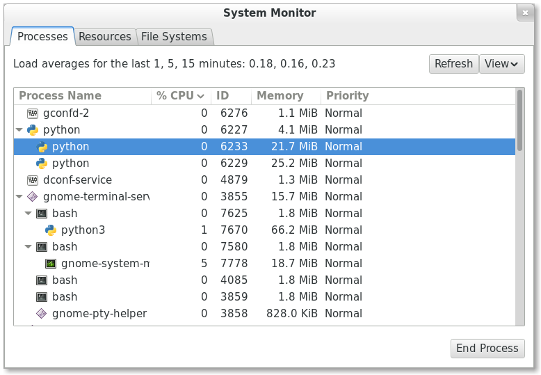The width and height of the screenshot is (541, 375).
Task: Click the Python icon of process 6233
Action: tap(42, 146)
